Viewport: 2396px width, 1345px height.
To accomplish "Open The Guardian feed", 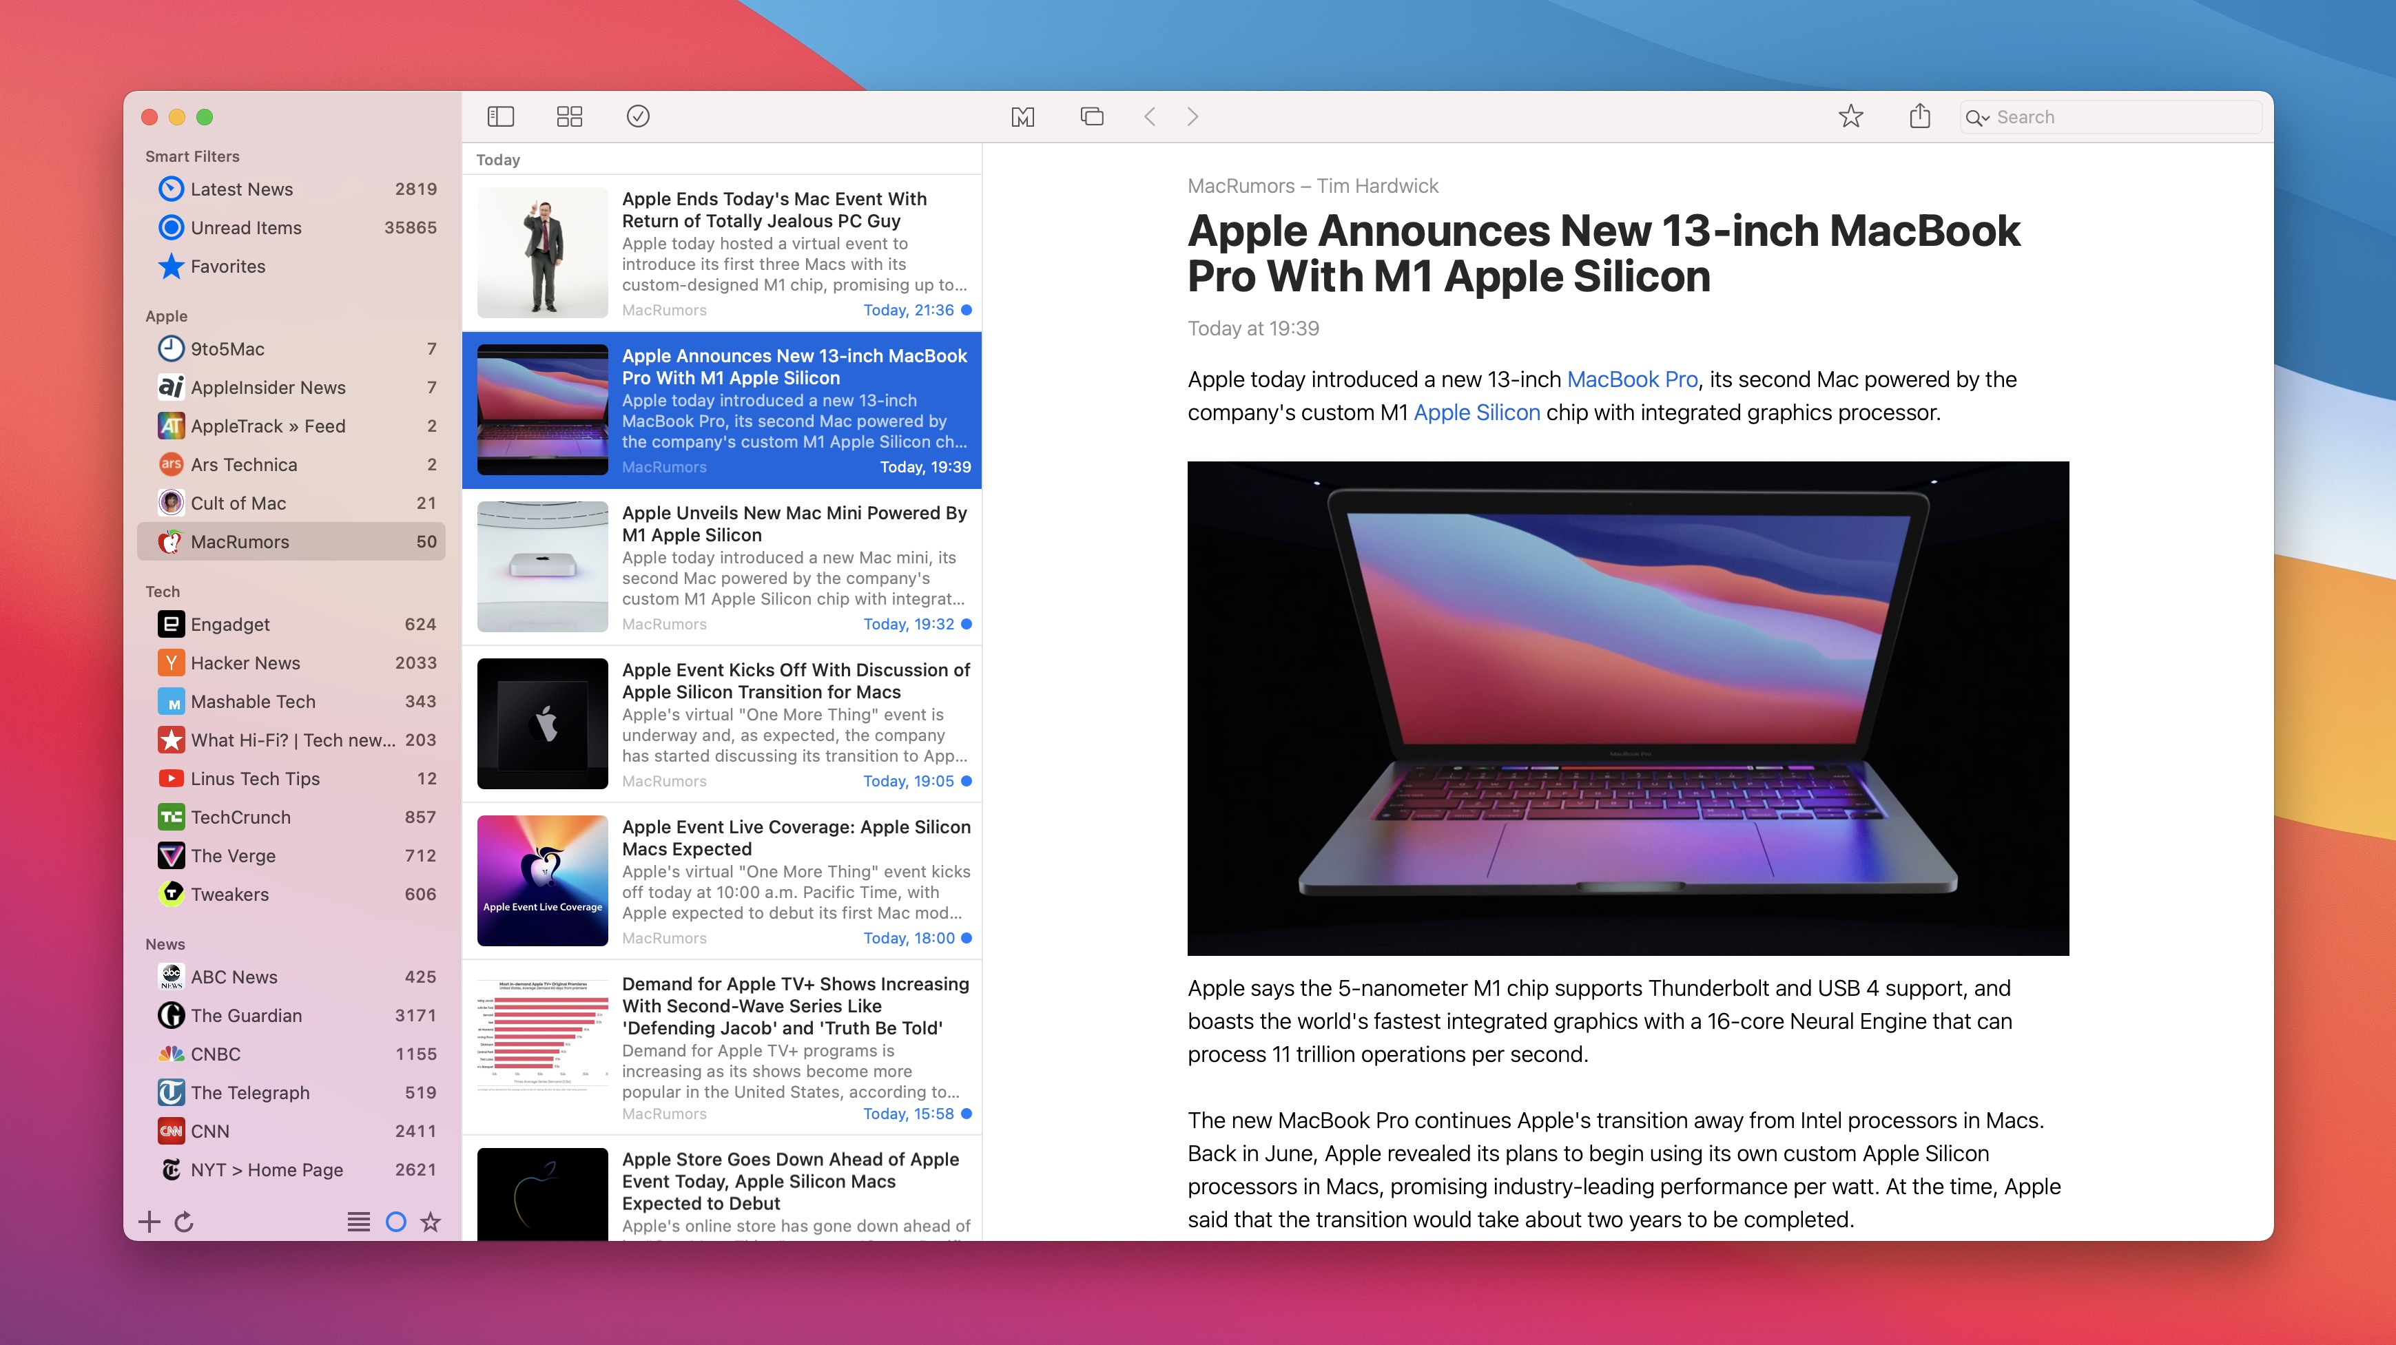I will point(291,1016).
